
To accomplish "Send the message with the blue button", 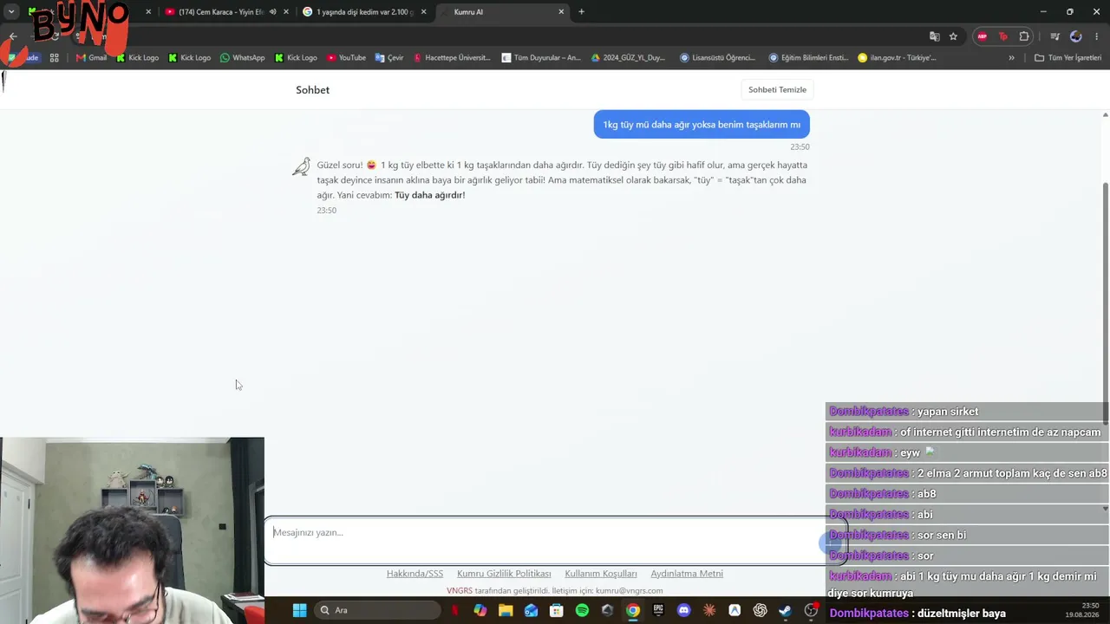I will [x=832, y=543].
